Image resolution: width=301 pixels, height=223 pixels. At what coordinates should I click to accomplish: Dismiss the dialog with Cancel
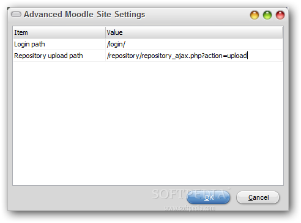(x=258, y=197)
